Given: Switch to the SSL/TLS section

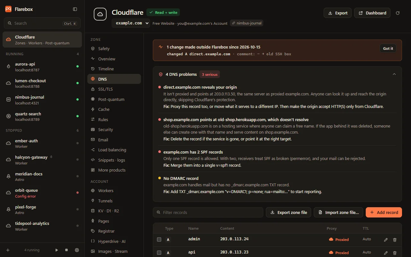Looking at the screenshot, I should click(114, 89).
